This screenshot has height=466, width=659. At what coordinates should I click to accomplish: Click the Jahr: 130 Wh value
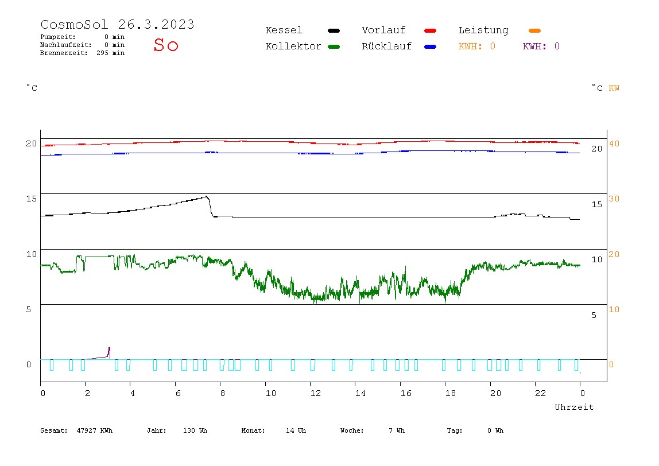point(177,430)
